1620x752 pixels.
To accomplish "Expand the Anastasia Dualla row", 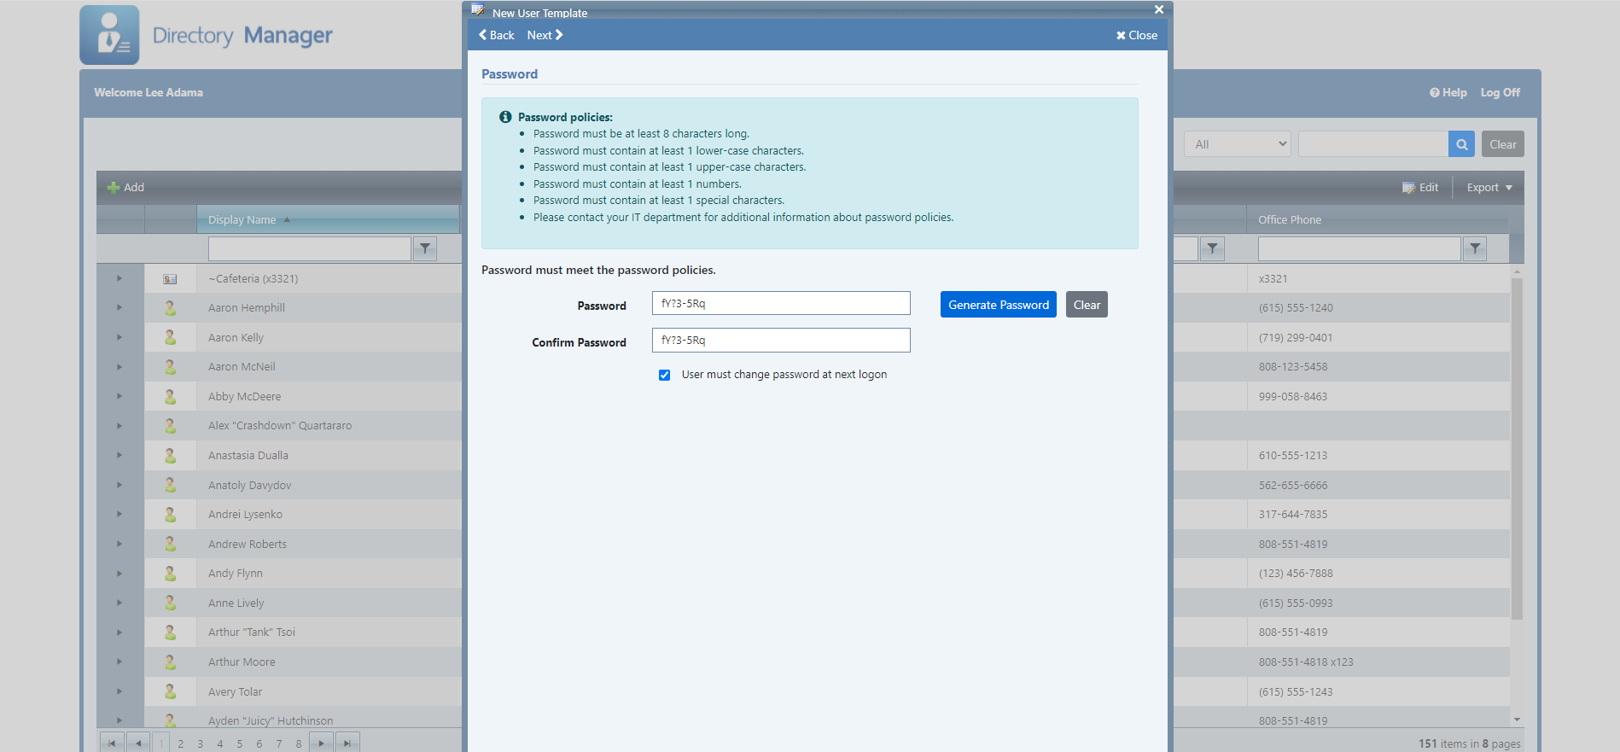I will click(119, 455).
